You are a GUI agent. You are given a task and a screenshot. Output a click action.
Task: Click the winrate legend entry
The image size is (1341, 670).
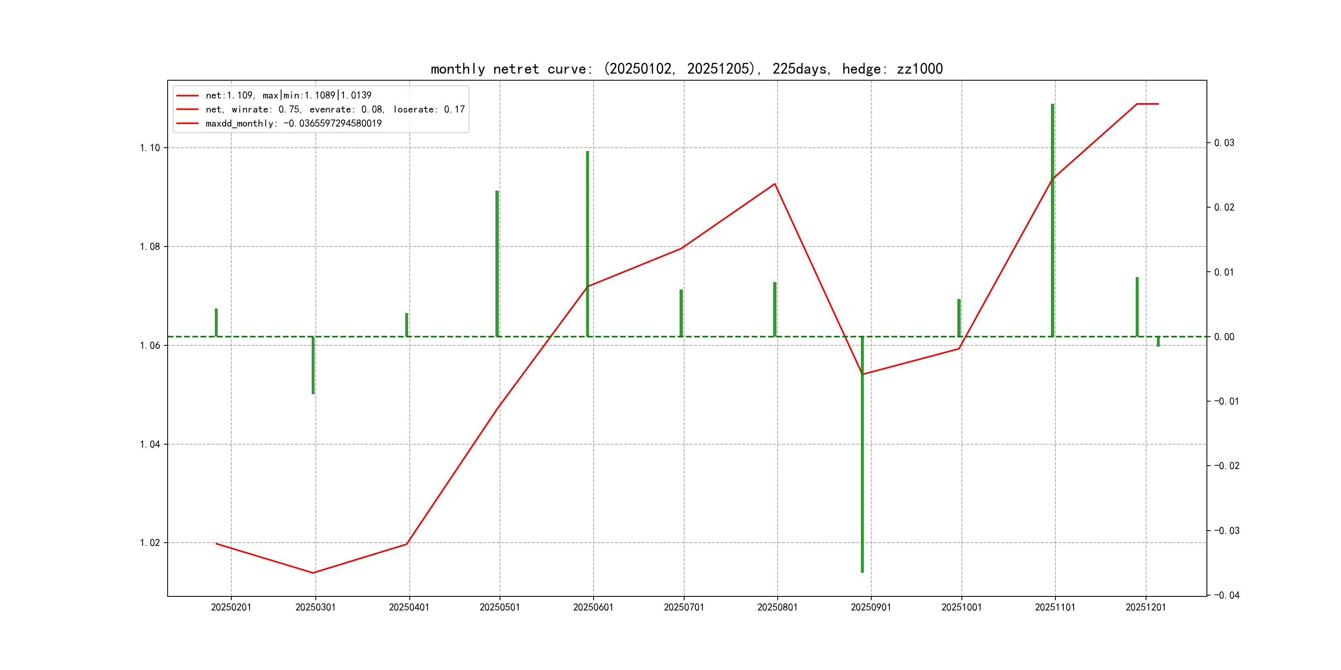tap(335, 109)
